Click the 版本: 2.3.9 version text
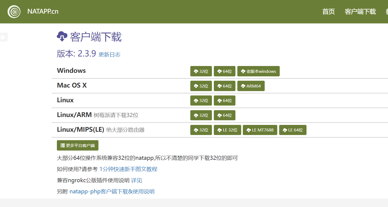Image resolution: width=388 pixels, height=207 pixels. coord(76,53)
